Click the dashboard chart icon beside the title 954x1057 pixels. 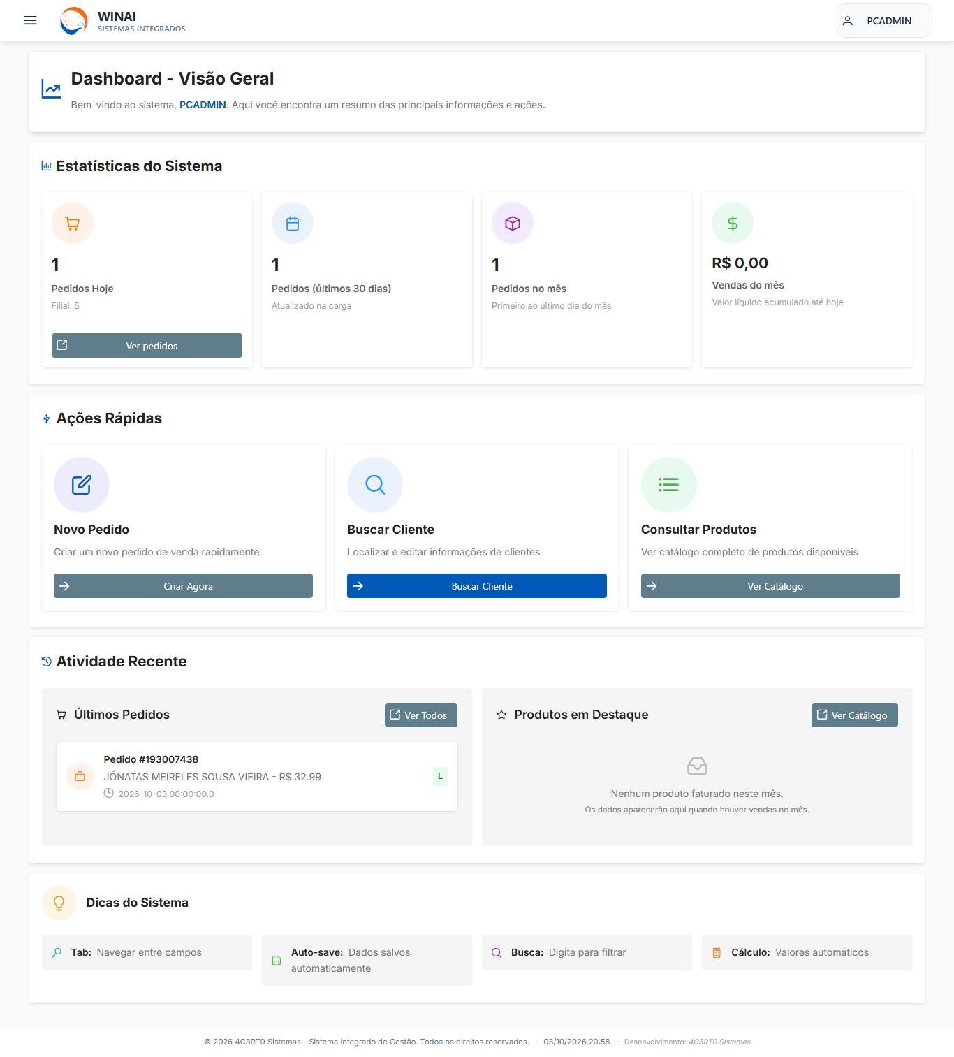coord(51,89)
